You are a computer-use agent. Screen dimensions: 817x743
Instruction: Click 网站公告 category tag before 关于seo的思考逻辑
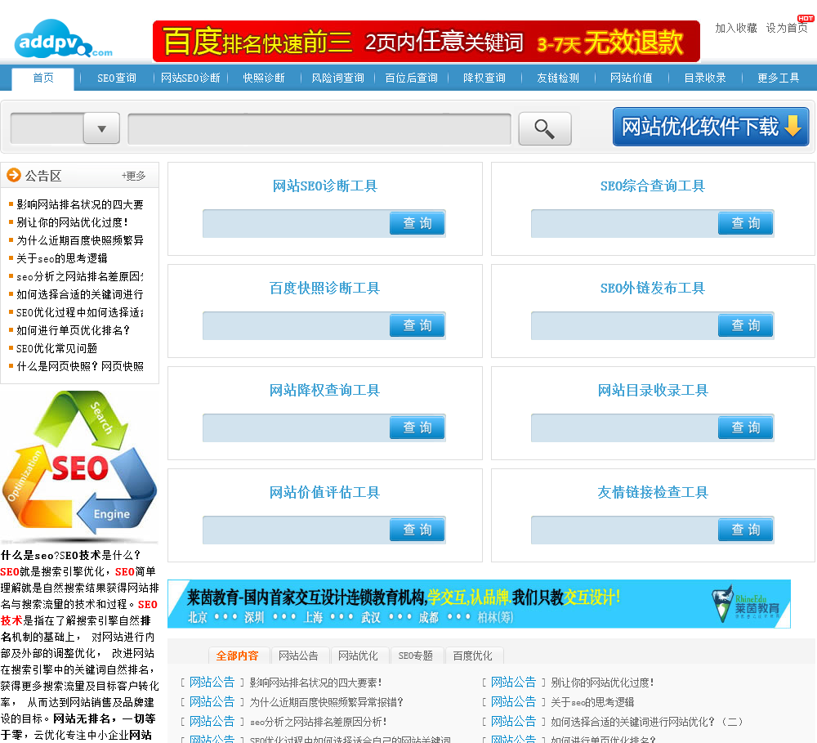(x=513, y=702)
